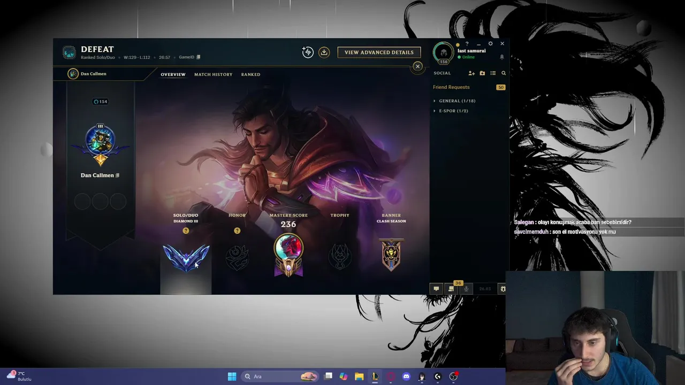Screen dimensions: 685x385
Task: Click the League of Legends taskbar icon
Action: coord(375,376)
